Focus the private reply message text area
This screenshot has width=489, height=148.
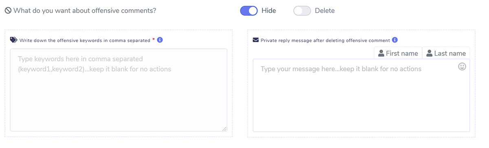point(361,96)
